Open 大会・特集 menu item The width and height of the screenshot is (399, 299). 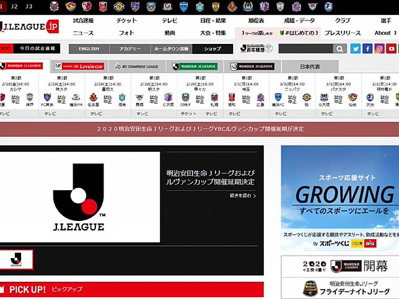pyautogui.click(x=213, y=33)
